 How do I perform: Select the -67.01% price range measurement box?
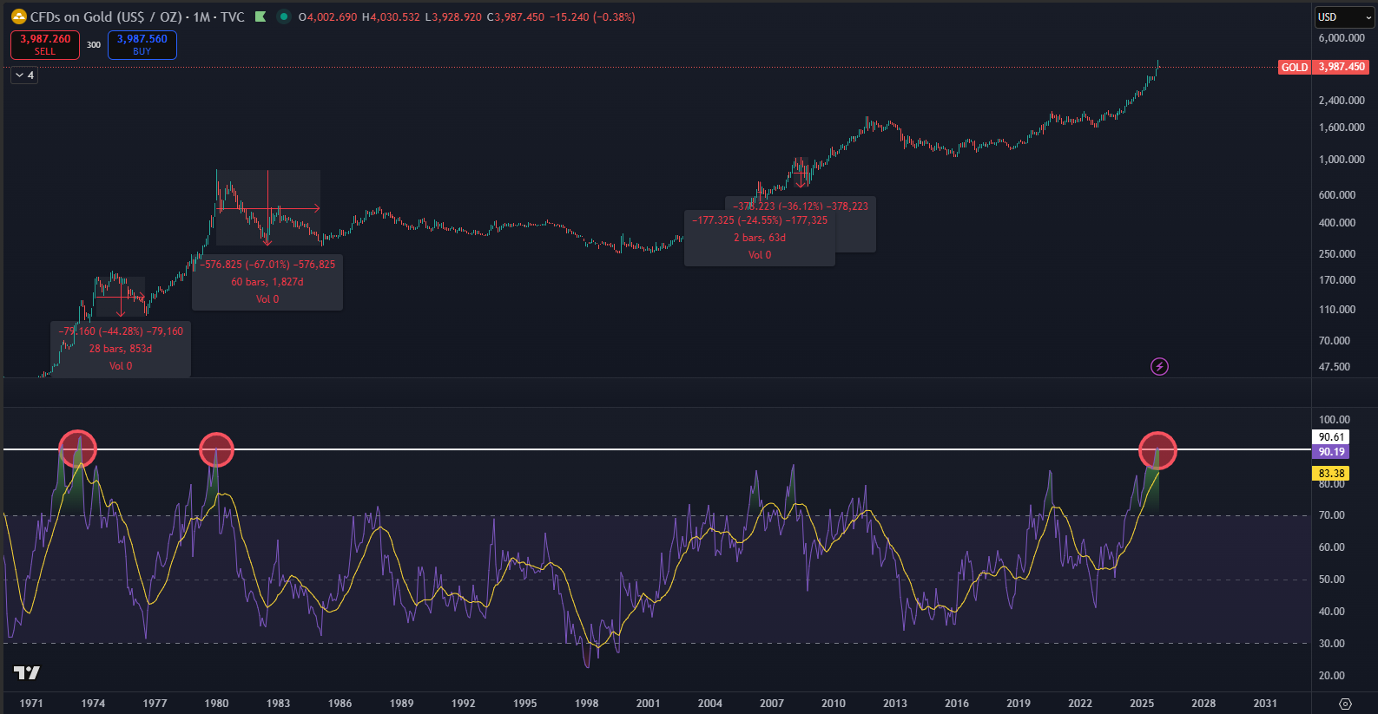pos(267,282)
